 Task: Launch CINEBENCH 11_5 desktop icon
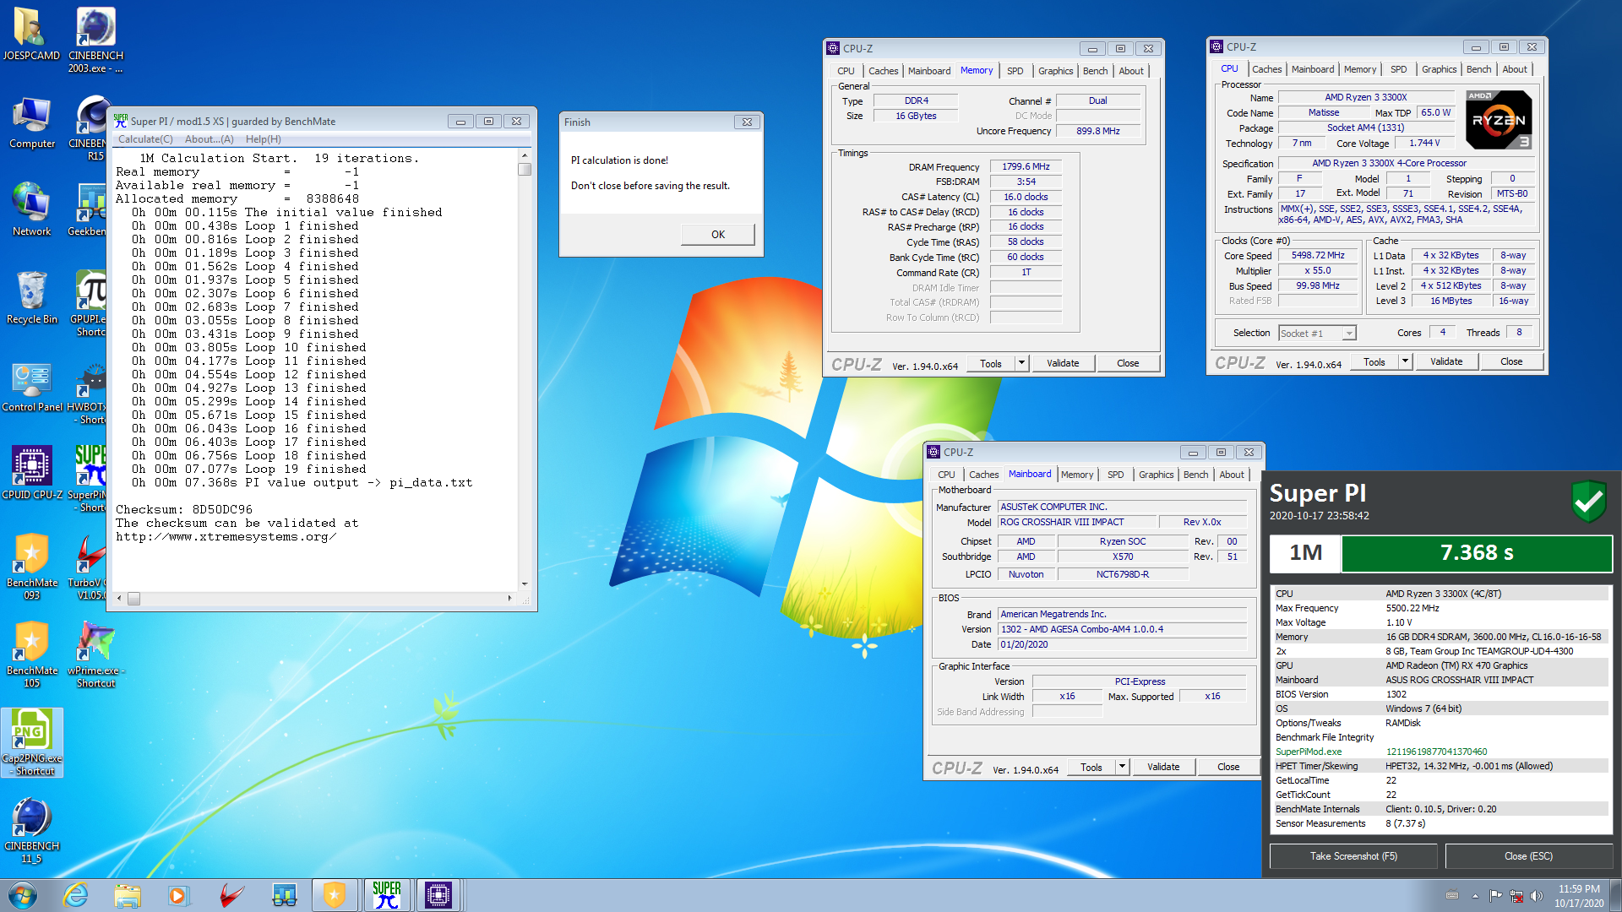click(x=31, y=831)
